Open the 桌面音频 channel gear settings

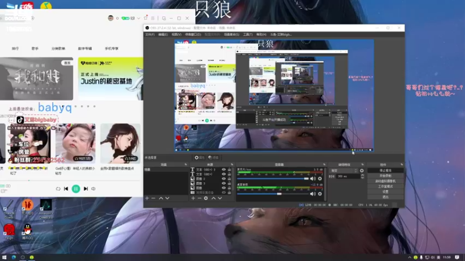[320, 194]
